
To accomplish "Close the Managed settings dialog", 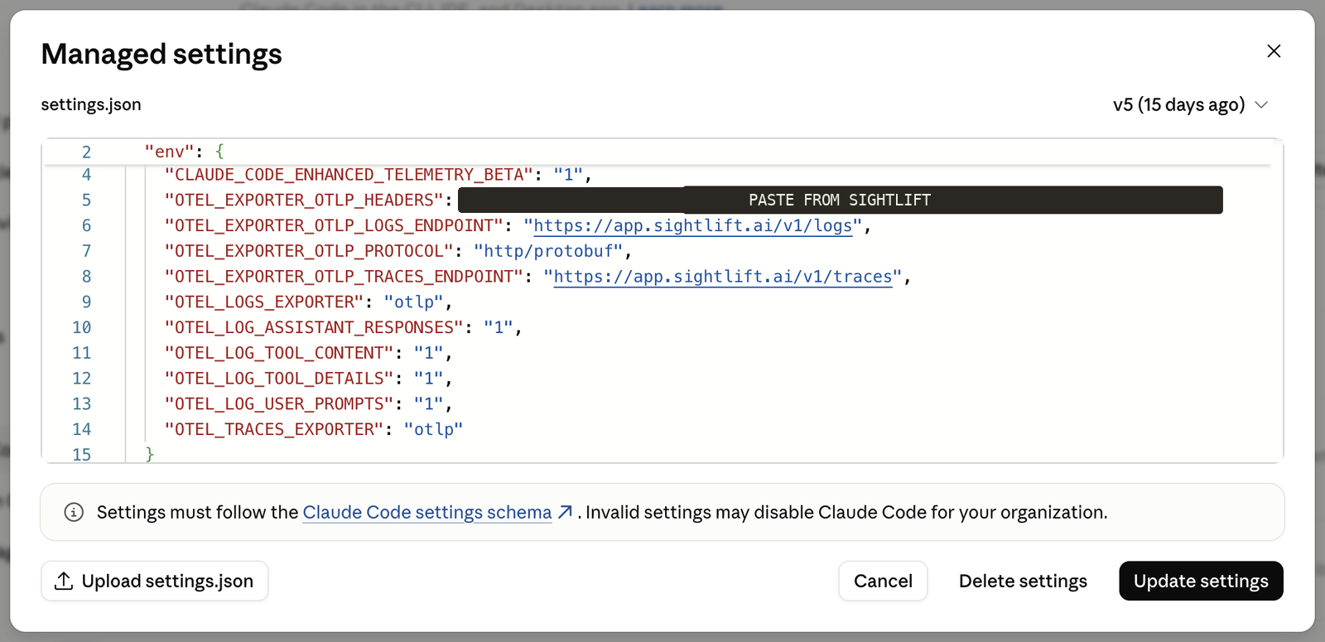I will (x=1274, y=51).
